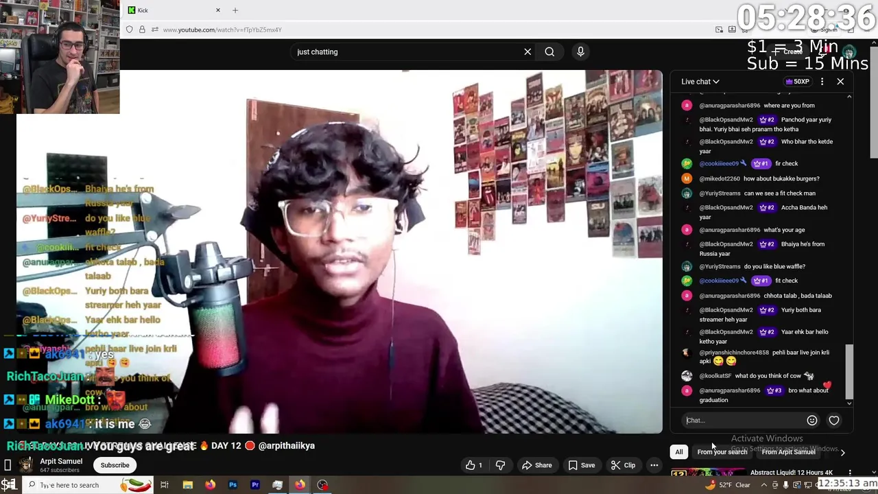The width and height of the screenshot is (878, 494).
Task: Launch Photoshop from taskbar
Action: 233,485
